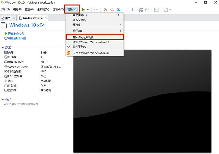Click the VMware Workstation title bar logo

click(x=2, y=2)
